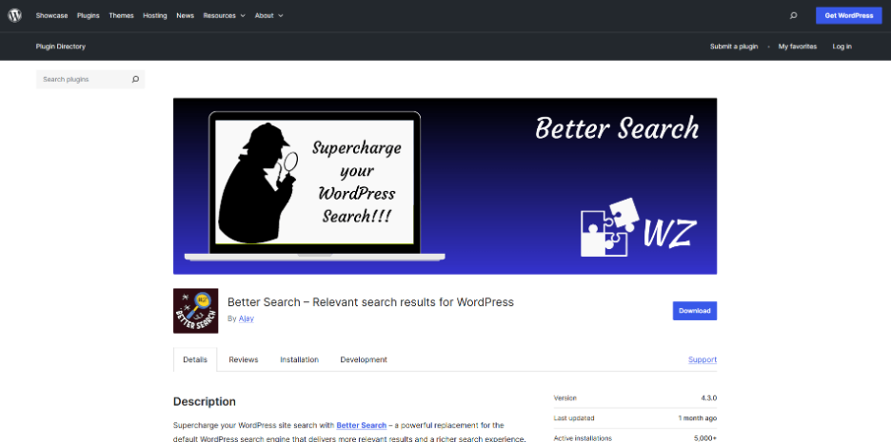Select the Details tab
The width and height of the screenshot is (891, 442).
click(x=195, y=359)
